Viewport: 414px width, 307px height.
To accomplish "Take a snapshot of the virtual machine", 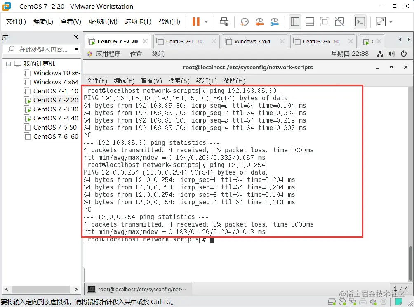I will click(244, 23).
